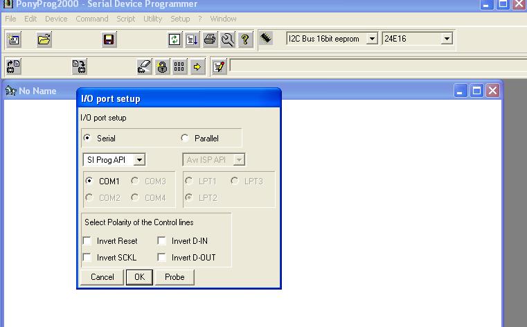
Task: Open the Utility menu
Action: 152,19
